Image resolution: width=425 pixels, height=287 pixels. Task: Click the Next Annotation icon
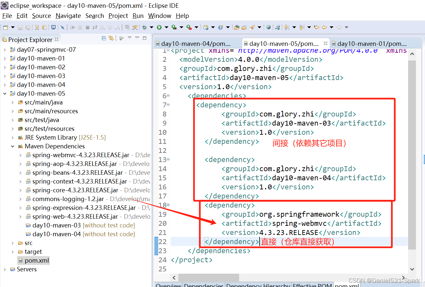tap(287, 27)
